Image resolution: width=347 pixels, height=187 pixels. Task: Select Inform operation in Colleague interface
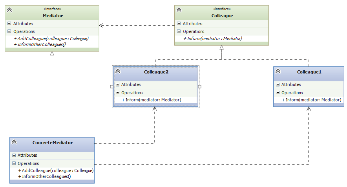[x=212, y=38]
